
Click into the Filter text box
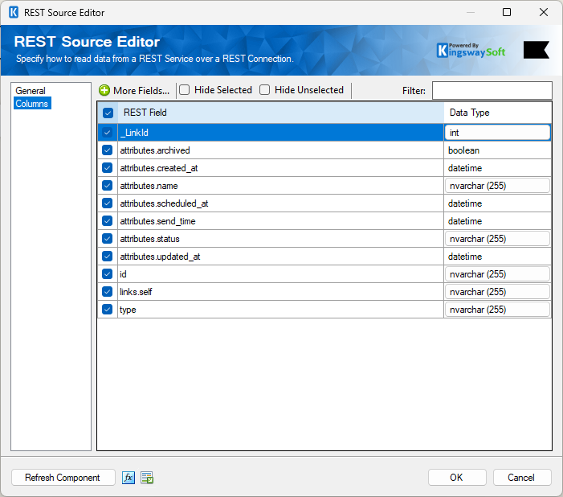coord(492,91)
